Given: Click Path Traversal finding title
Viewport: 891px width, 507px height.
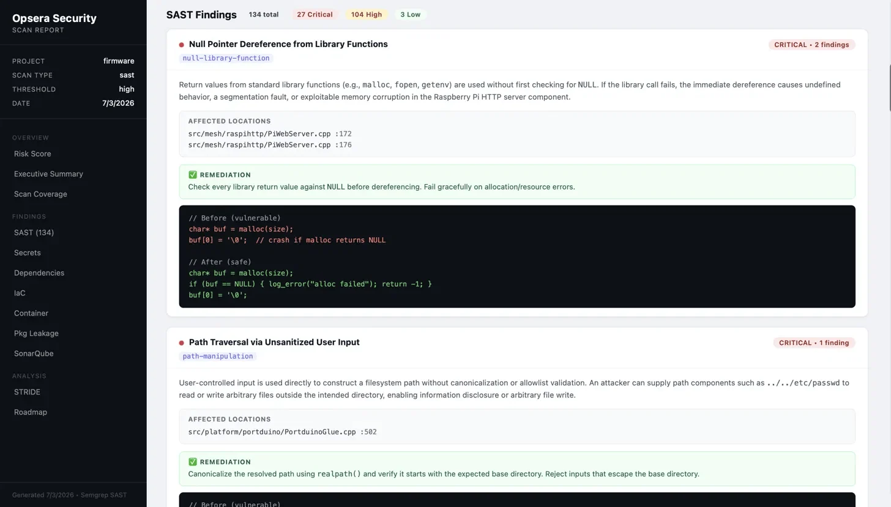Looking at the screenshot, I should pos(274,342).
